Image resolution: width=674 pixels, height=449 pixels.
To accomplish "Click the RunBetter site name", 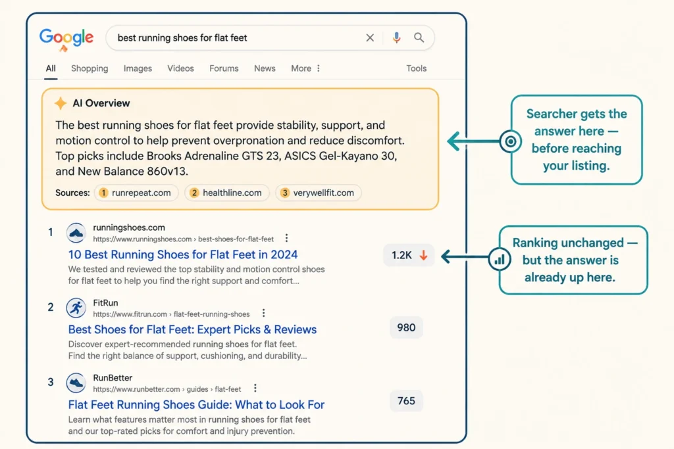I will click(x=113, y=378).
